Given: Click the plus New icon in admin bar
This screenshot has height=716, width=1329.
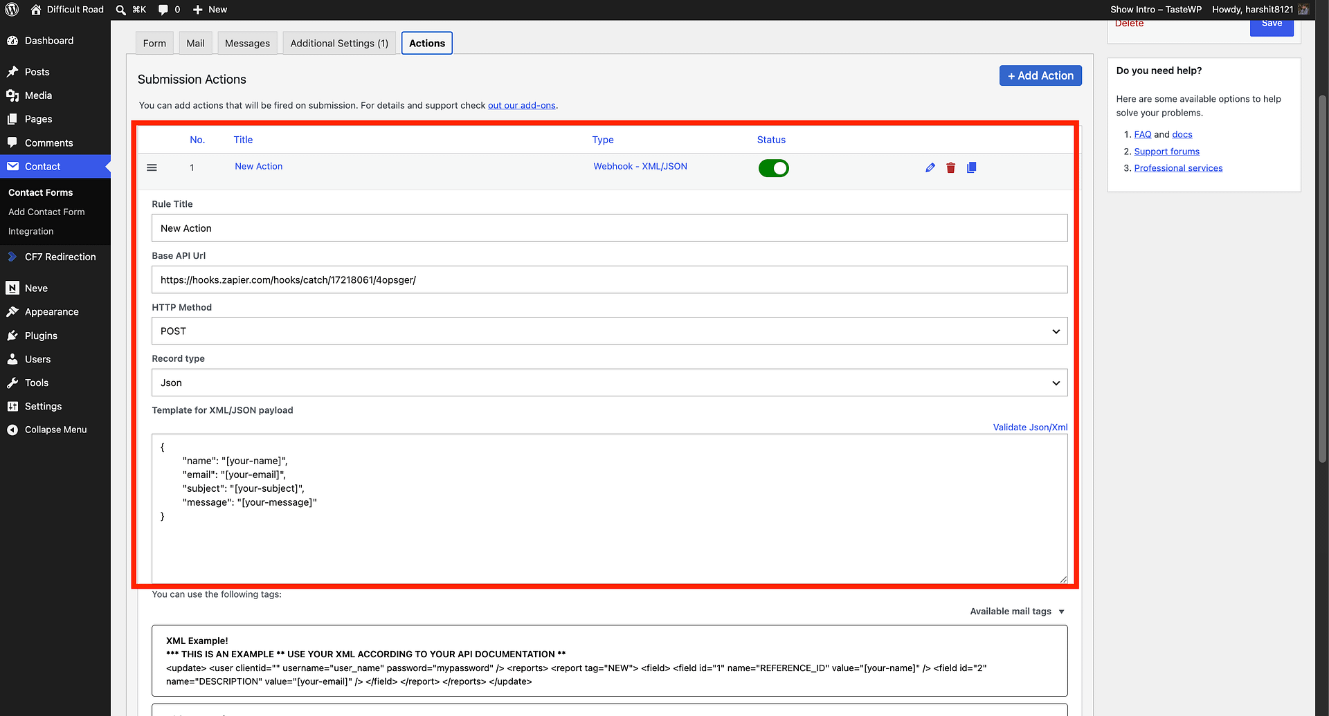Looking at the screenshot, I should click(x=198, y=10).
